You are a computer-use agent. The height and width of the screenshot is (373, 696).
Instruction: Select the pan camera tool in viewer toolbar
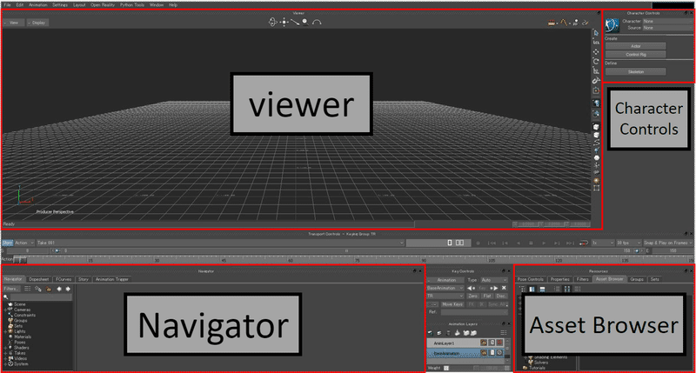click(x=284, y=22)
